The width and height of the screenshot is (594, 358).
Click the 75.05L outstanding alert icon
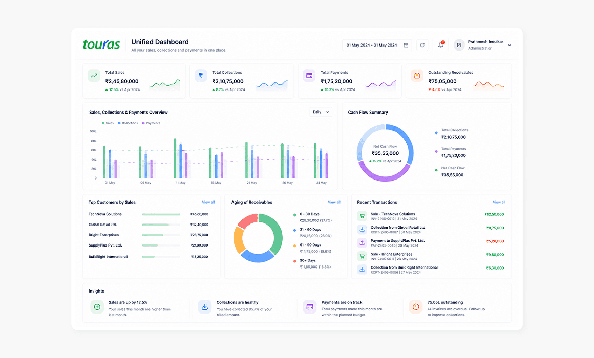click(416, 307)
